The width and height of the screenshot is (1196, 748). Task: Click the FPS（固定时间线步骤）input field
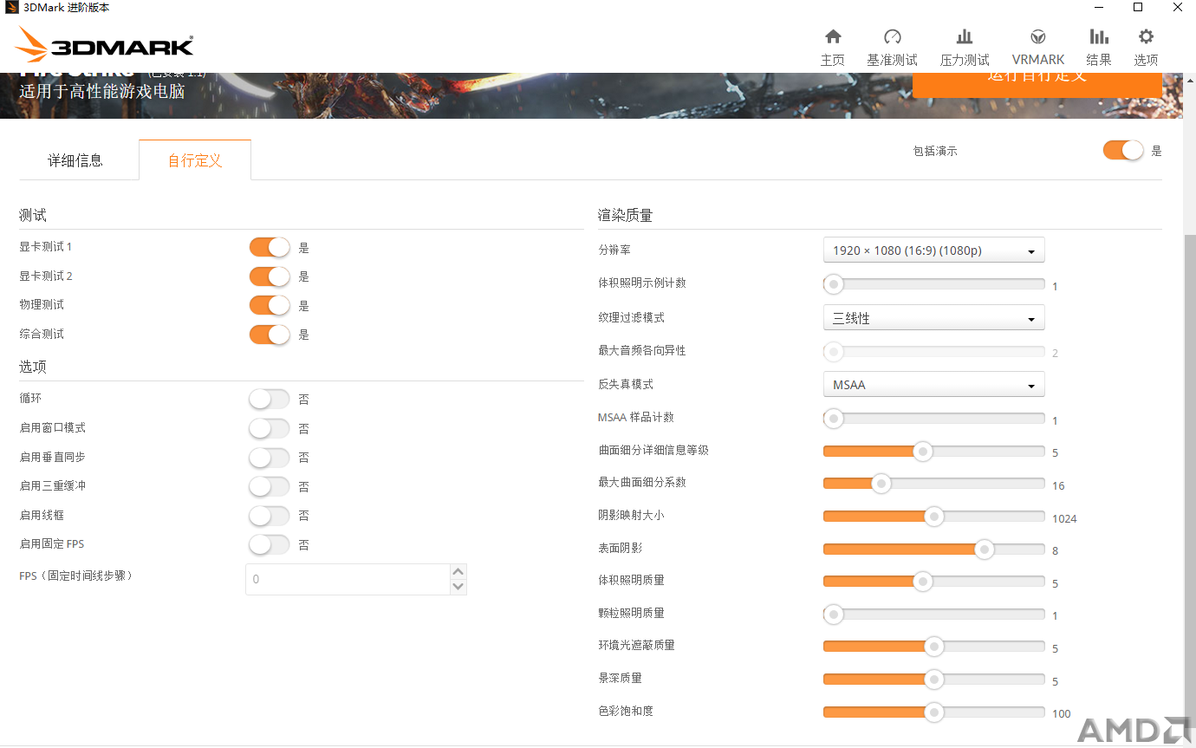pos(348,579)
